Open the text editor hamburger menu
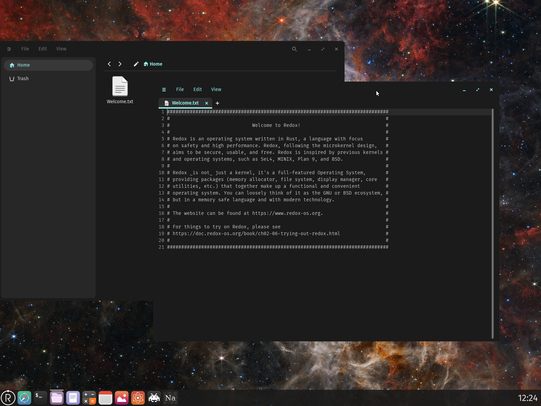This screenshot has height=406, width=541. [164, 90]
